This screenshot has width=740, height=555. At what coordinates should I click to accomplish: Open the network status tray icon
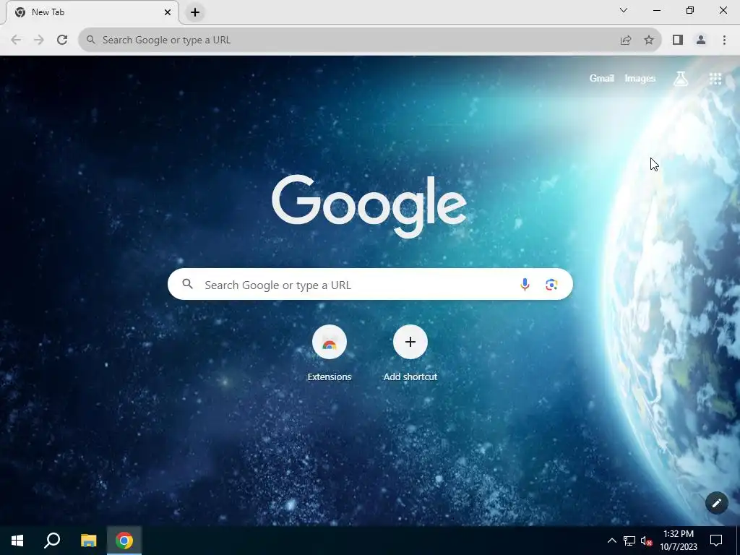(x=629, y=541)
